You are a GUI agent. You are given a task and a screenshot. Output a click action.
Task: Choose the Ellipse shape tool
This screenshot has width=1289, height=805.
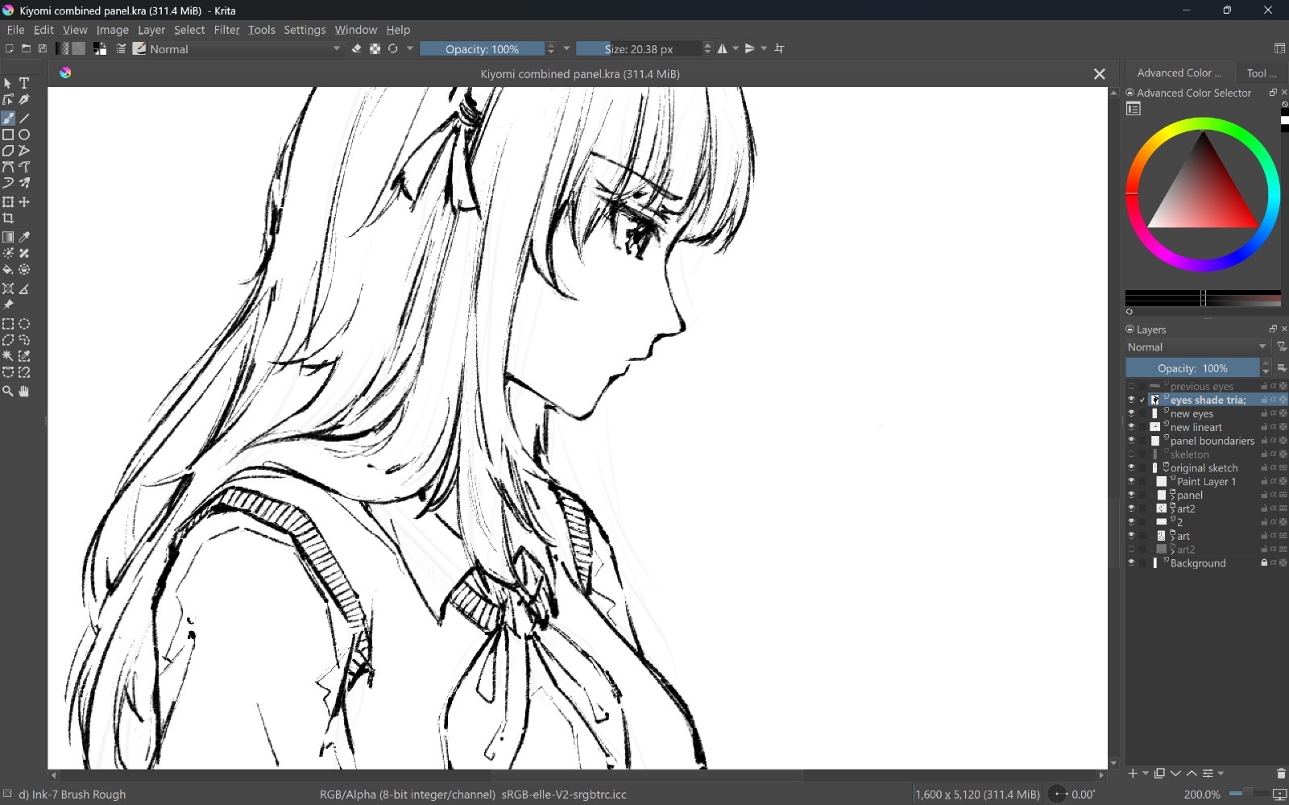pos(24,135)
